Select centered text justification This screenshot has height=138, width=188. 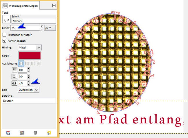click(33, 63)
